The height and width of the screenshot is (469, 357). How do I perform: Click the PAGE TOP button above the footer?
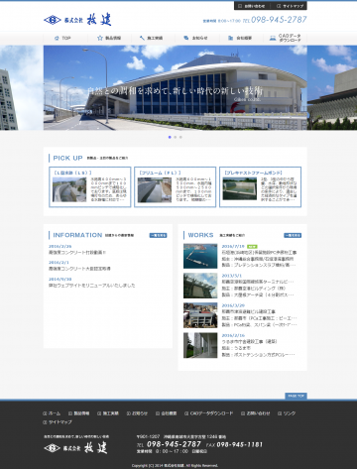click(296, 396)
